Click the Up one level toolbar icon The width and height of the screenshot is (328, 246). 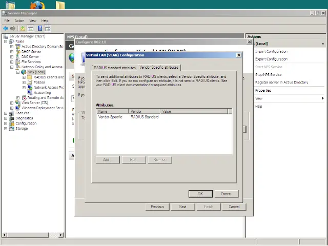pyautogui.click(x=23, y=28)
